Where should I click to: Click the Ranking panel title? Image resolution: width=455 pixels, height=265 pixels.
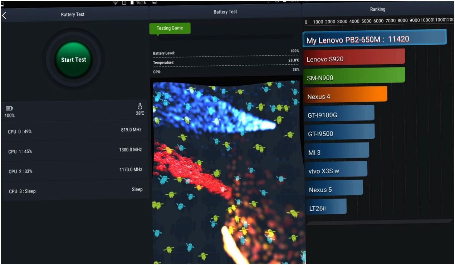378,9
